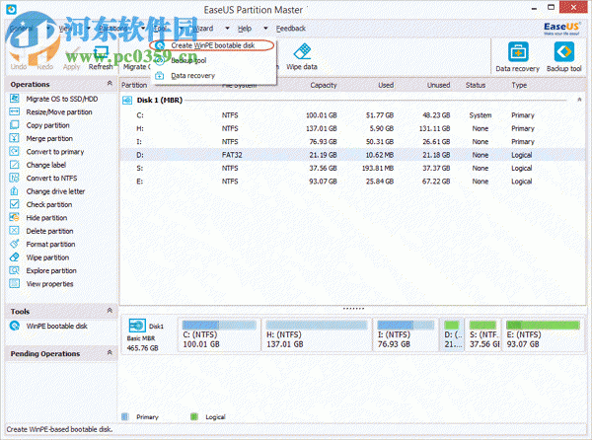Click the Explore partition link
The image size is (592, 440).
(x=51, y=270)
